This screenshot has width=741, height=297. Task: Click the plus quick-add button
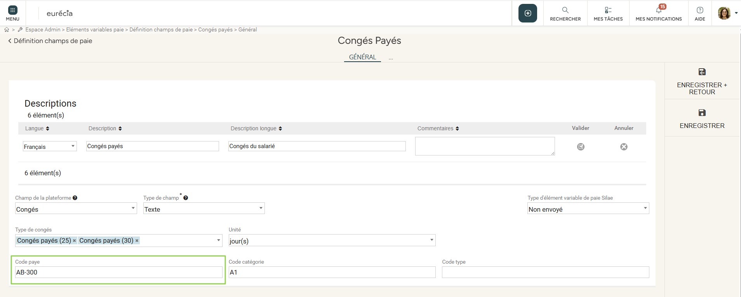click(527, 13)
